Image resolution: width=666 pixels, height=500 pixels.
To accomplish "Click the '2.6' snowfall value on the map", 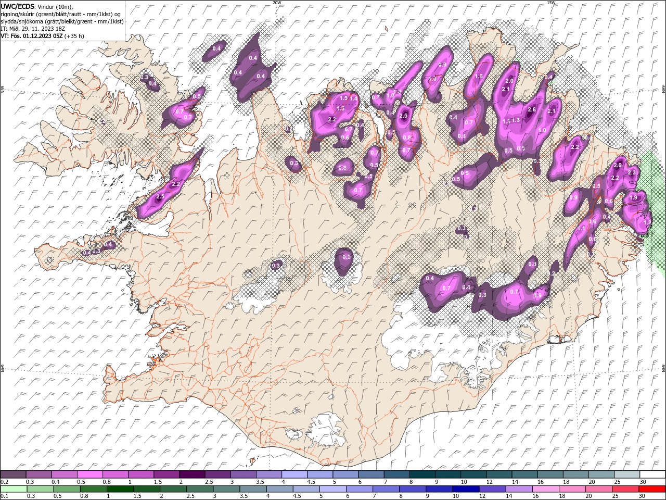I will 531,109.
